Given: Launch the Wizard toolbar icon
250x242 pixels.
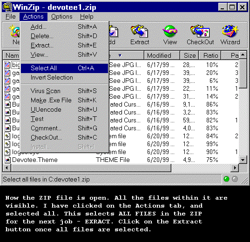Looking at the screenshot, I should pos(230,35).
